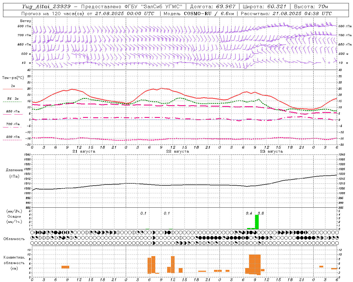Image resolution: width=353 pixels, height=282 pixels.
Task: Click the 23 августа date label
Action: tap(271, 151)
